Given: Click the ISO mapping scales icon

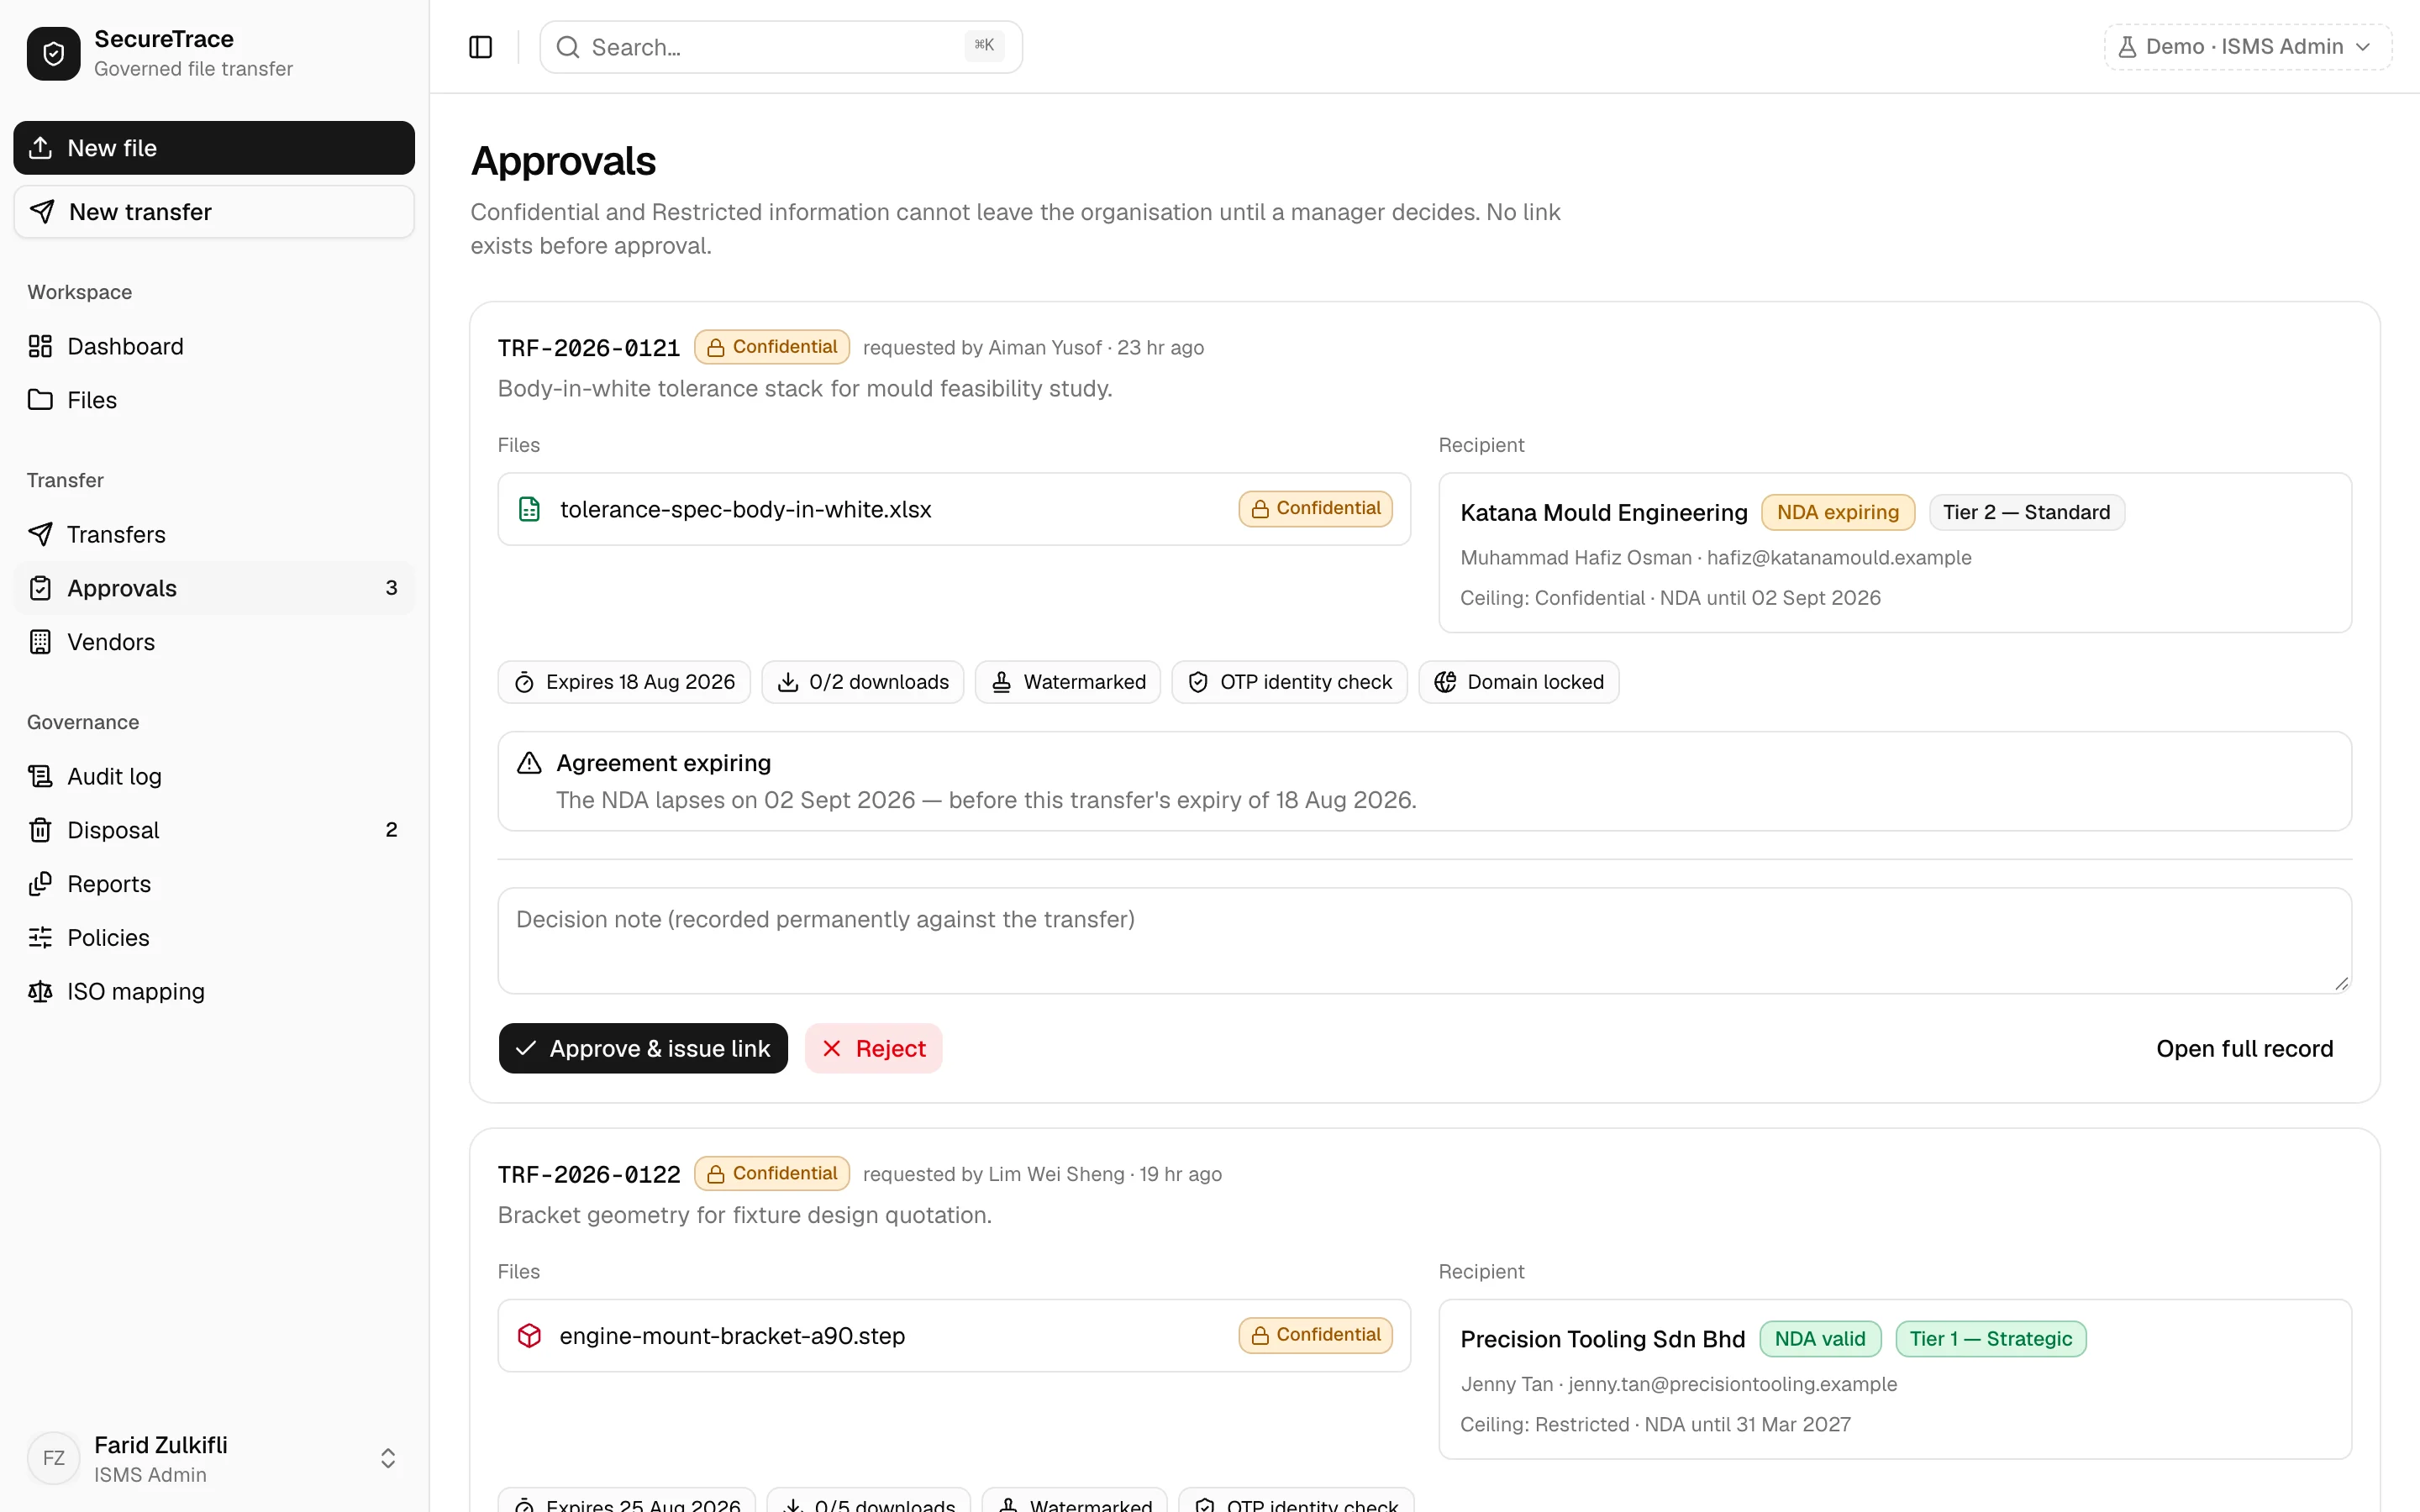Looking at the screenshot, I should point(40,991).
